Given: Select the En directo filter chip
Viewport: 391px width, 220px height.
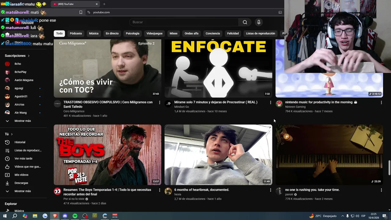Looking at the screenshot, I should tap(112, 33).
